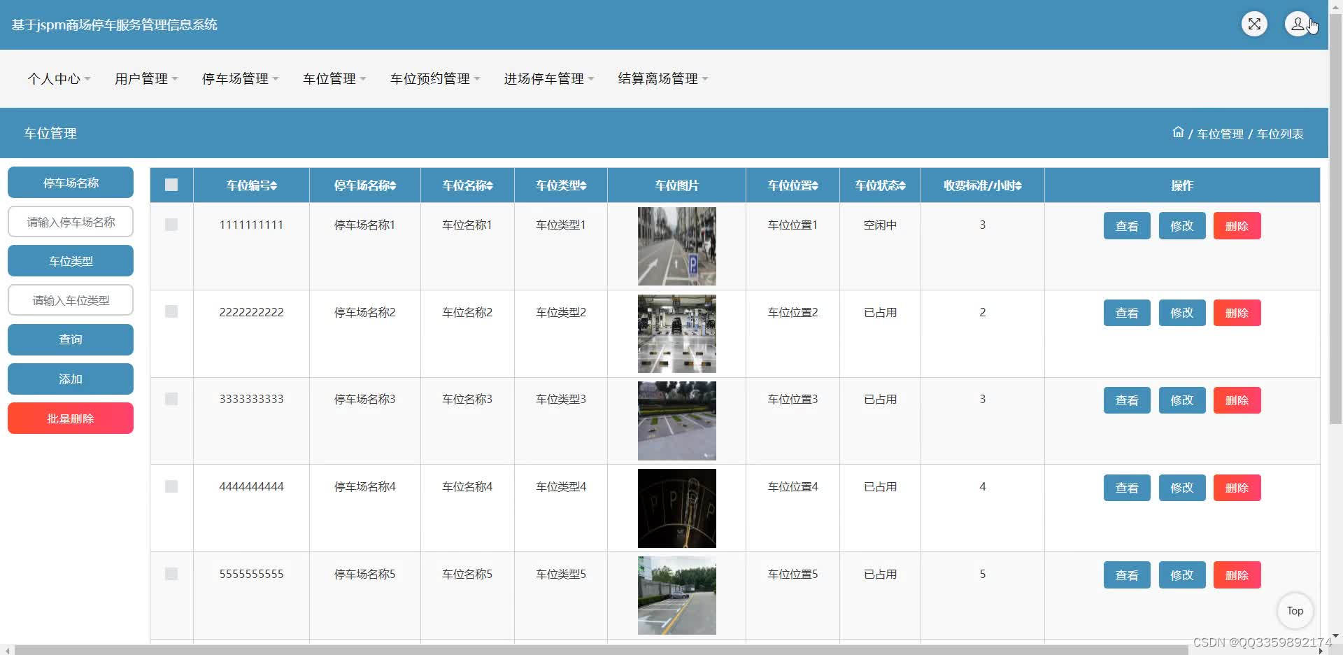Click 修改 for row 车位名称1
Screen dimensions: 1343x655
tap(1182, 226)
